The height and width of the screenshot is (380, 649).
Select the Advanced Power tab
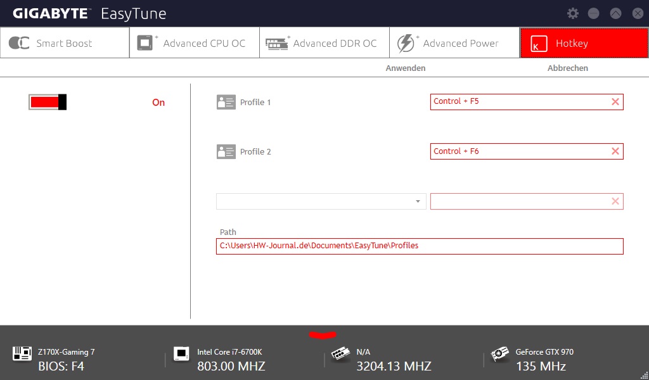point(454,43)
